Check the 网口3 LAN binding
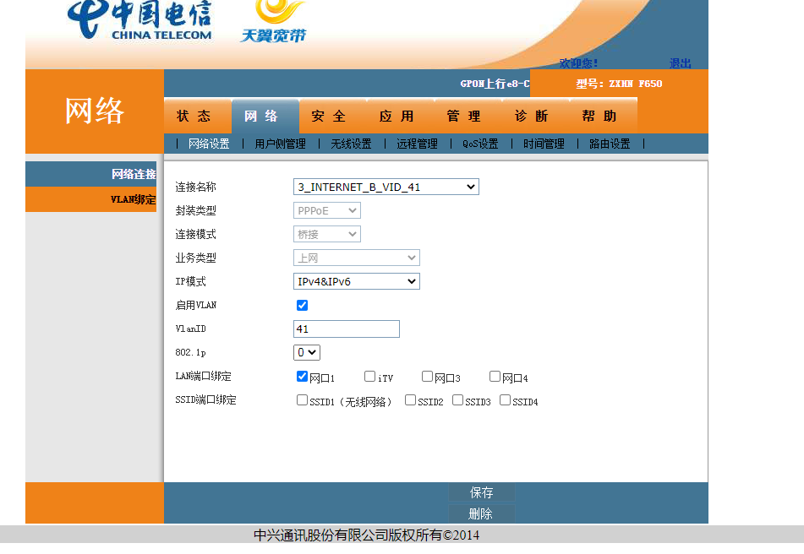The width and height of the screenshot is (804, 554). [427, 377]
